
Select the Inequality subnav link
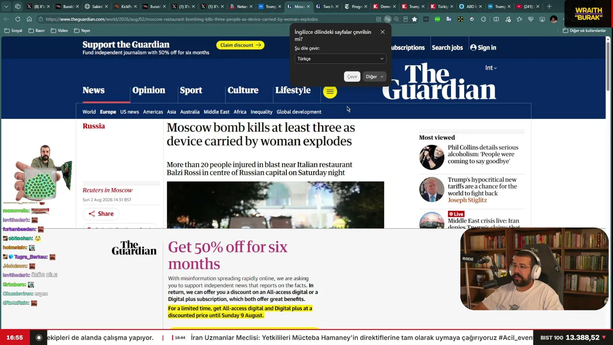click(261, 112)
